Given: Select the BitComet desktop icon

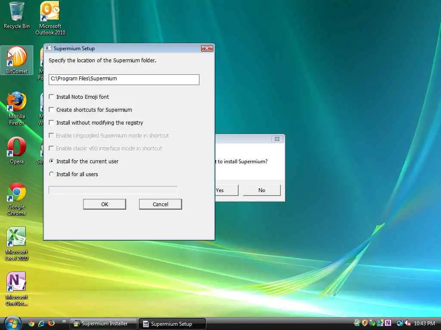Looking at the screenshot, I should tap(17, 60).
